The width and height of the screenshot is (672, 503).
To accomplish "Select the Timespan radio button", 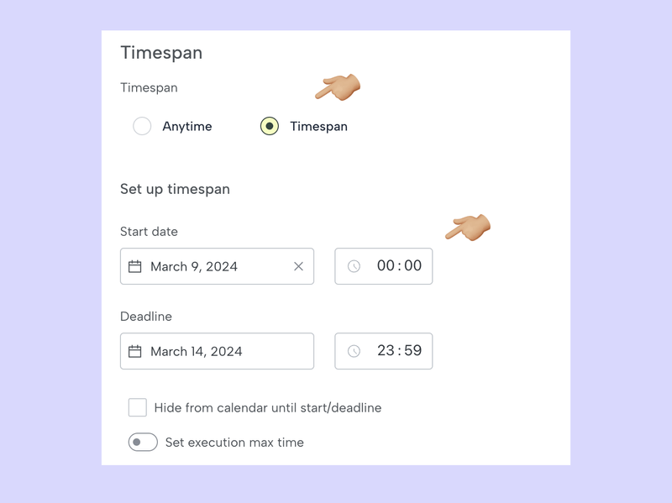I will pos(269,127).
